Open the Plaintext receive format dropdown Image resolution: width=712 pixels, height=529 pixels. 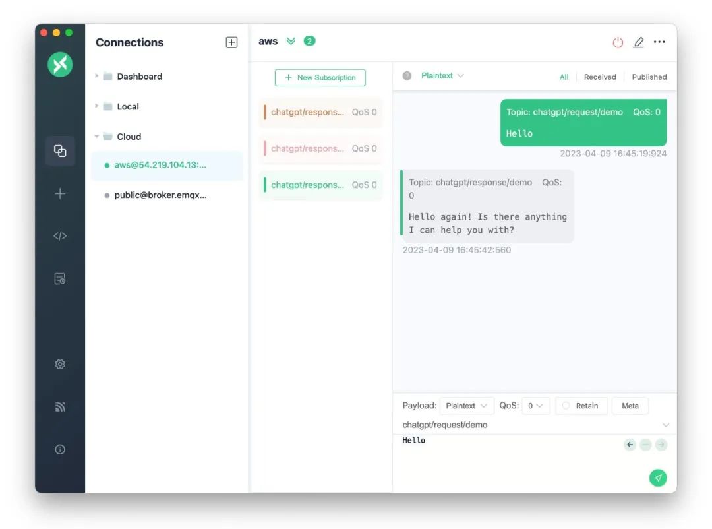click(442, 75)
